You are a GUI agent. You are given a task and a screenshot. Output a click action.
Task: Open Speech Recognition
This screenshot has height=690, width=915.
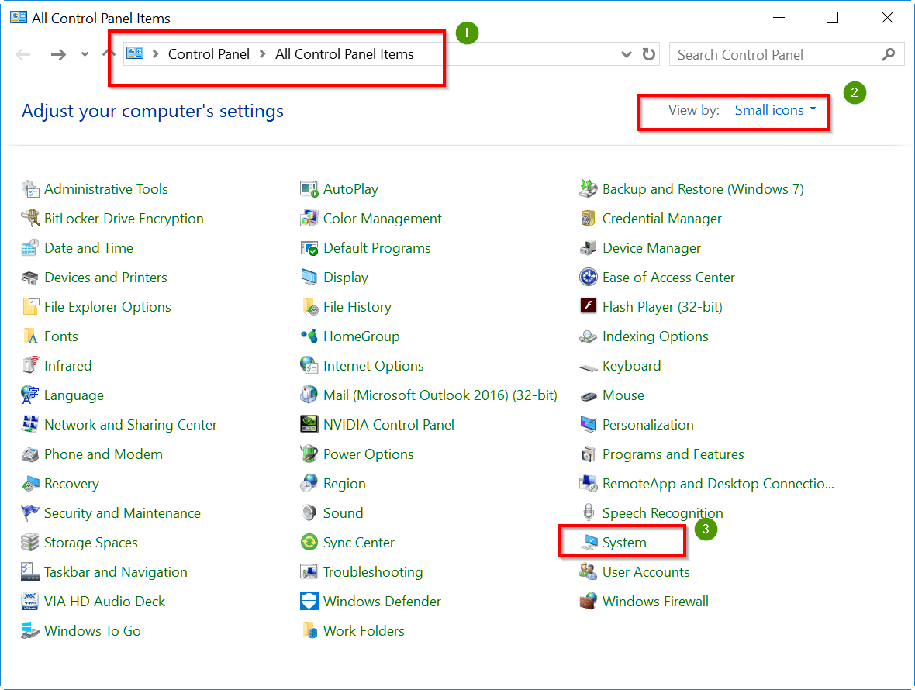(x=662, y=512)
